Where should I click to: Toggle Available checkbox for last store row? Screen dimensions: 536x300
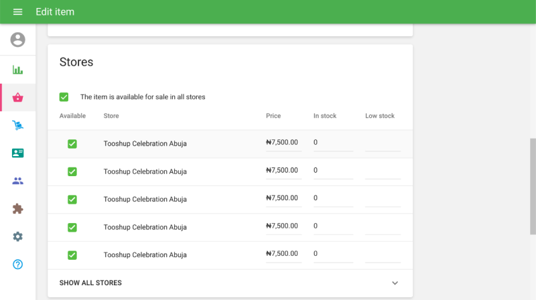(72, 255)
